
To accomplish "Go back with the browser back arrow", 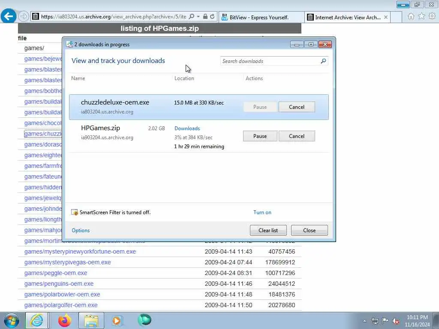I will click(x=9, y=16).
